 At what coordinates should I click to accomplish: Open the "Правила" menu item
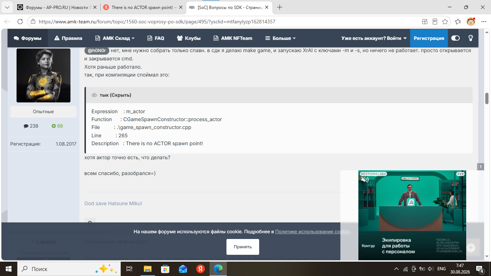tap(68, 38)
